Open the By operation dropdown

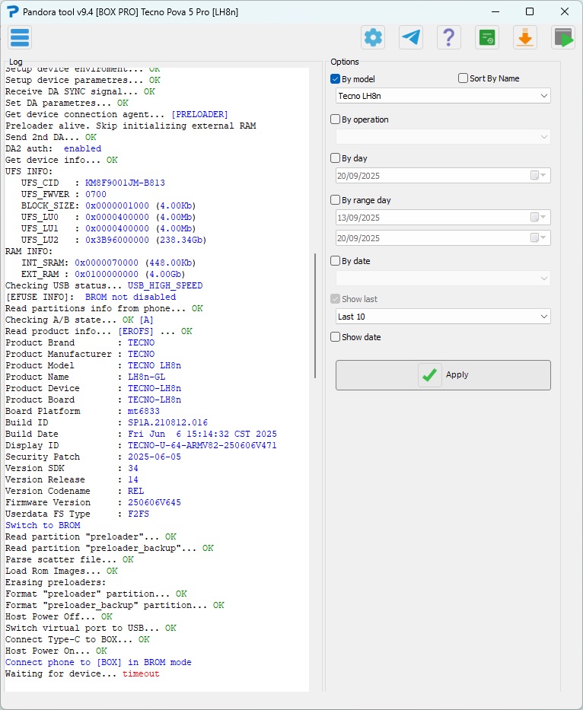[x=443, y=137]
